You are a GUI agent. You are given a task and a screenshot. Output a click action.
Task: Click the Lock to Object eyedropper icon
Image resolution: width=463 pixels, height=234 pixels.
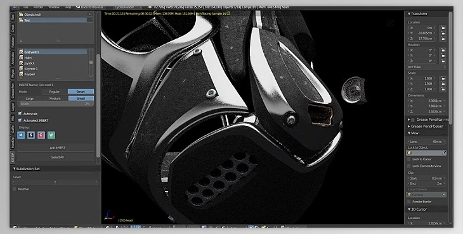pyautogui.click(x=444, y=153)
